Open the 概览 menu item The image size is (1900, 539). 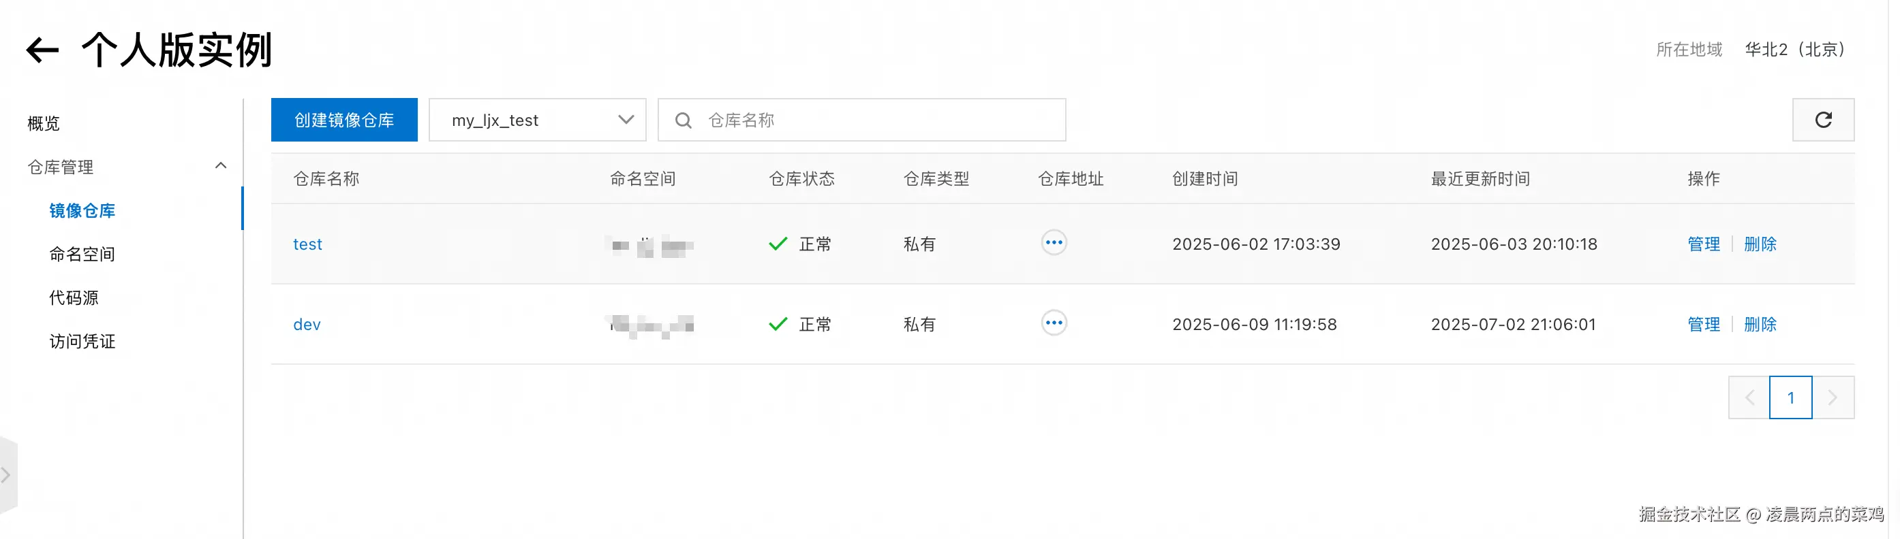44,123
